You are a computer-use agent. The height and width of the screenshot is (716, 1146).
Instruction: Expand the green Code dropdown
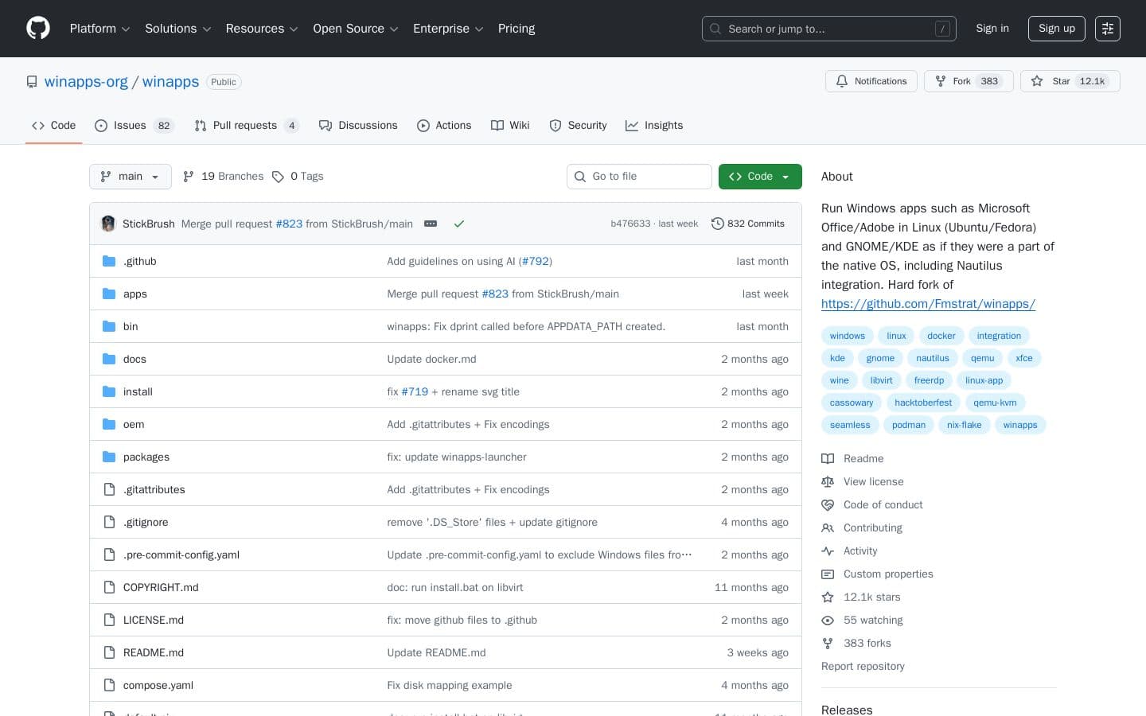point(759,177)
